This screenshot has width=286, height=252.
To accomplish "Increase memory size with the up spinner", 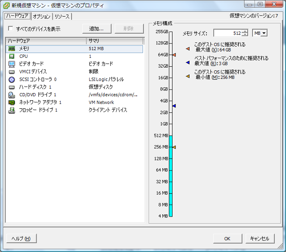I will click(x=245, y=31).
